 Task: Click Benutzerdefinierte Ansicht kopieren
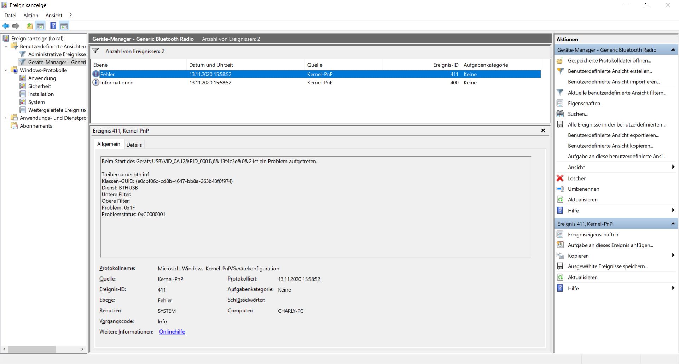pos(611,146)
